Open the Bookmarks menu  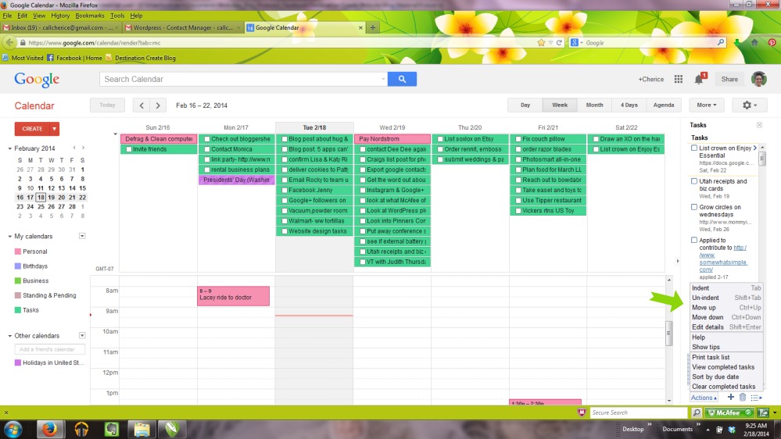coord(90,16)
